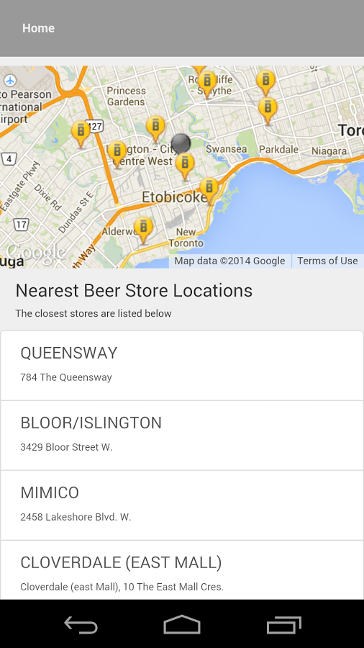Tap beer store pin directly above Parkdale
364x648 pixels.
point(268,111)
